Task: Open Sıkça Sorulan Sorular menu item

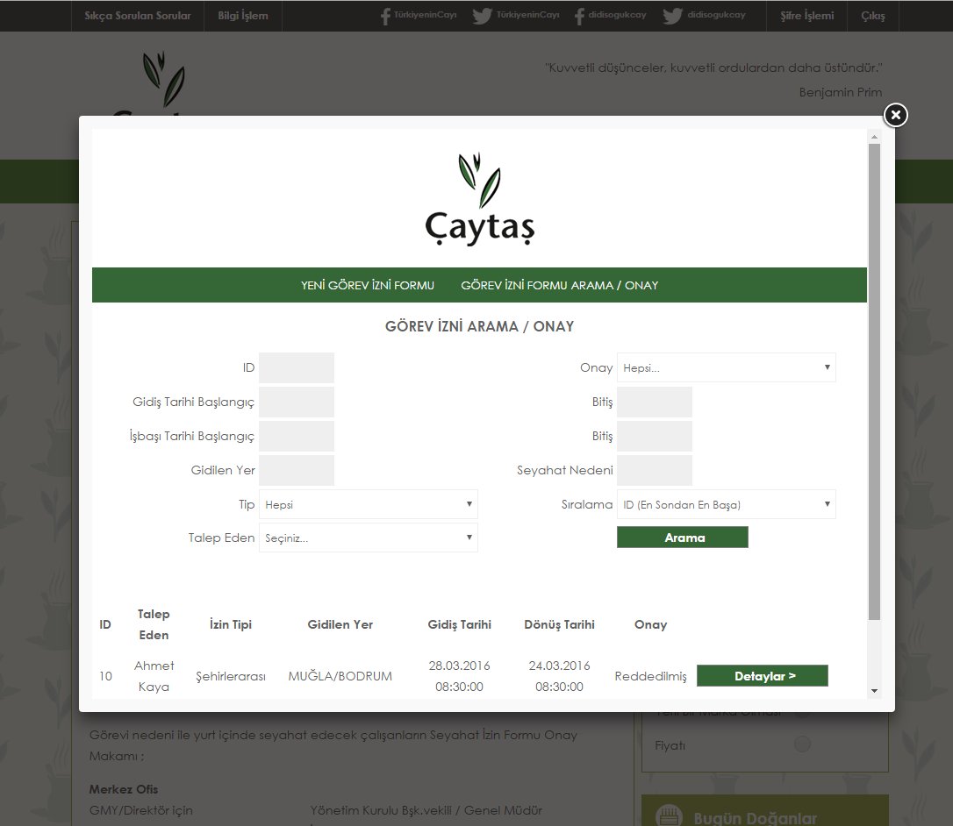Action: click(x=138, y=16)
